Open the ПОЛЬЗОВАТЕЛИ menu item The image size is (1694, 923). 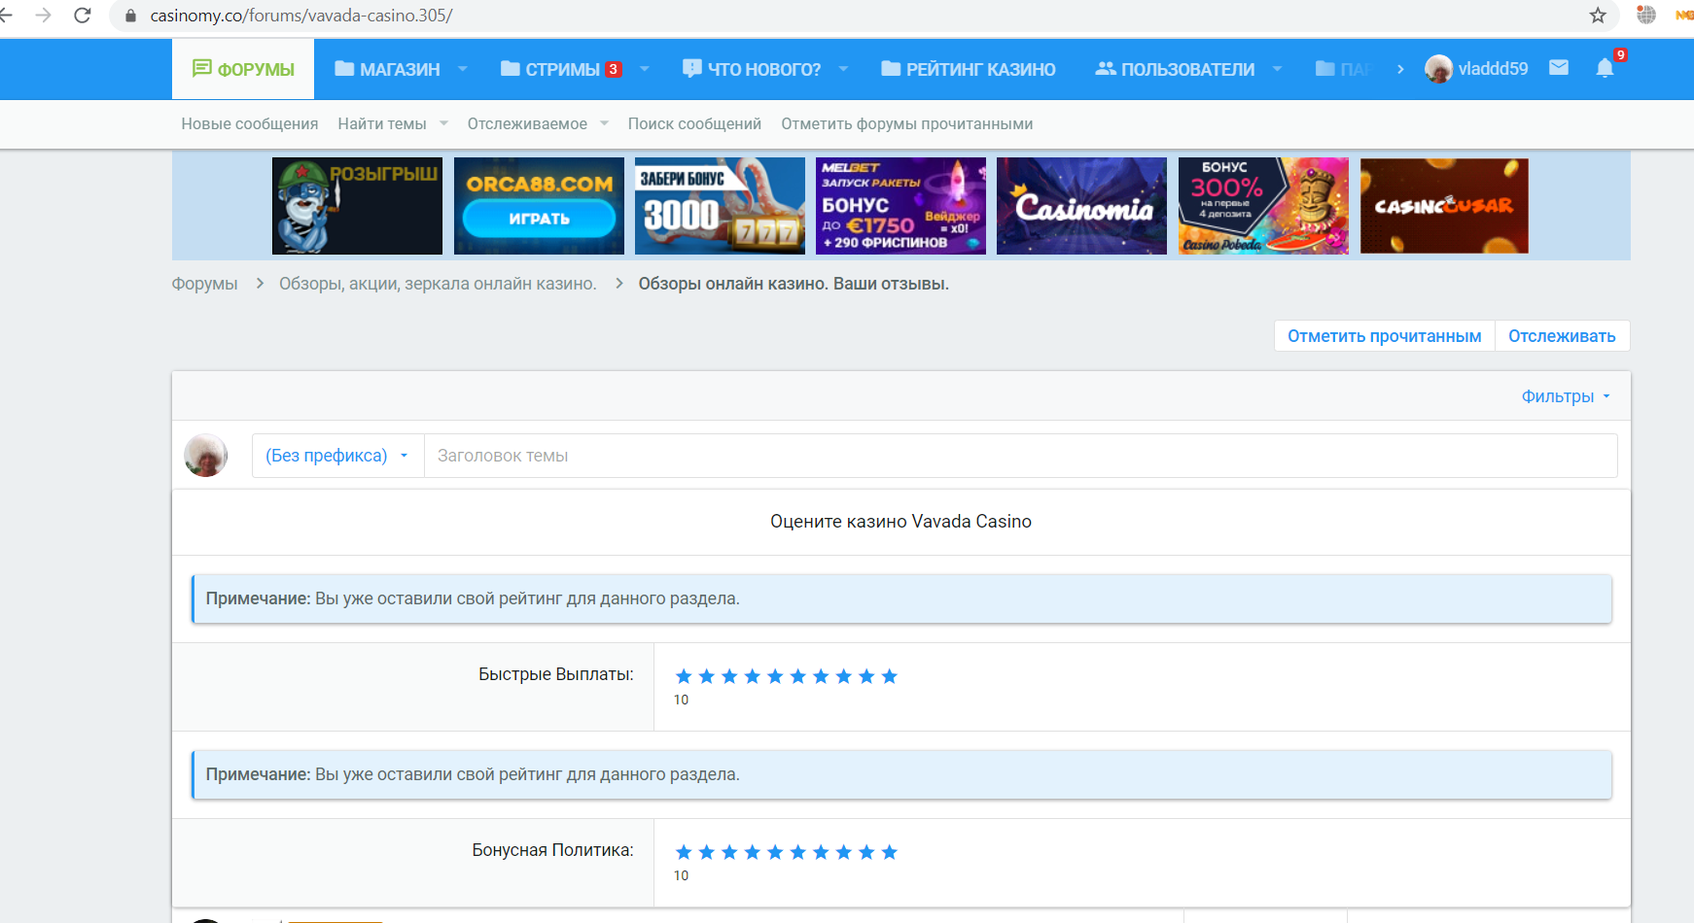click(x=1175, y=69)
